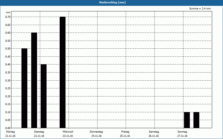Image resolution: width=223 pixels, height=139 pixels.
Task: Select the tallest bar reaching 0,70 mm
Action: (x=62, y=72)
